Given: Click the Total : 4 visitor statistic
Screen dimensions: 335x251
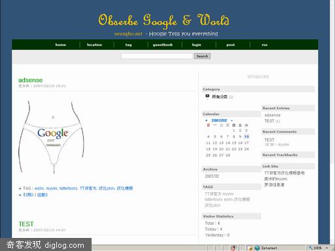Looking at the screenshot, I should [212, 223].
